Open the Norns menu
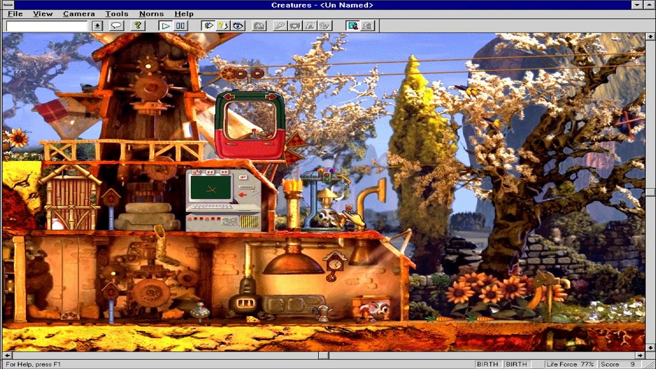The image size is (656, 369). tap(151, 14)
